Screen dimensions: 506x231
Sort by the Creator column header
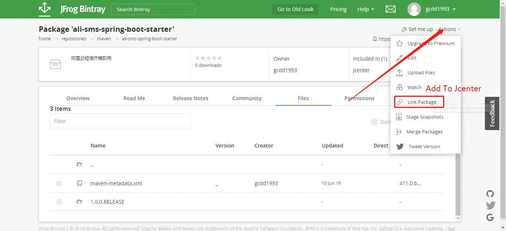tap(264, 146)
